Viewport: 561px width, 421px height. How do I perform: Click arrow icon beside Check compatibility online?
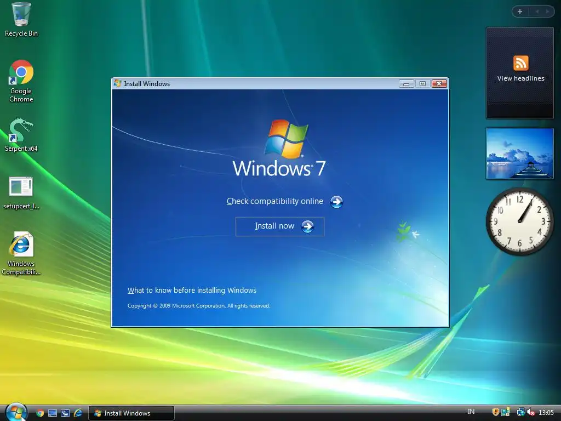336,202
